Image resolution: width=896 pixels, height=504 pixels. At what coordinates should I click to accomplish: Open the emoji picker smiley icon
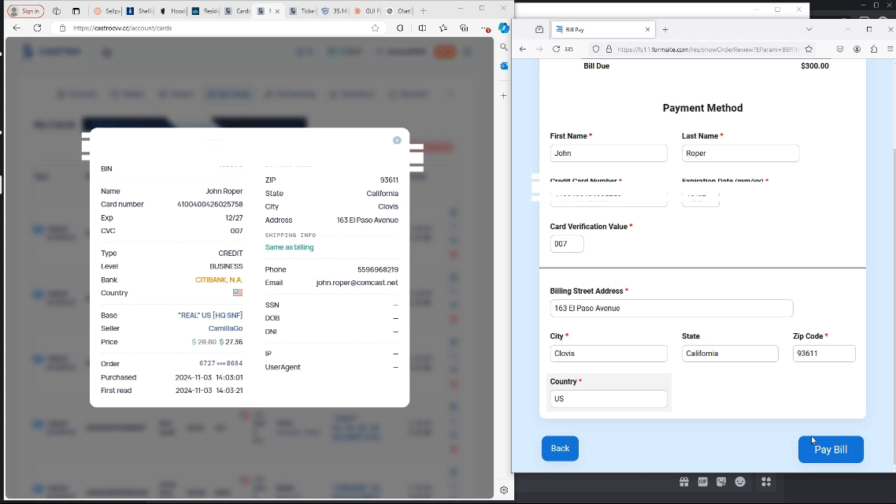tap(740, 482)
